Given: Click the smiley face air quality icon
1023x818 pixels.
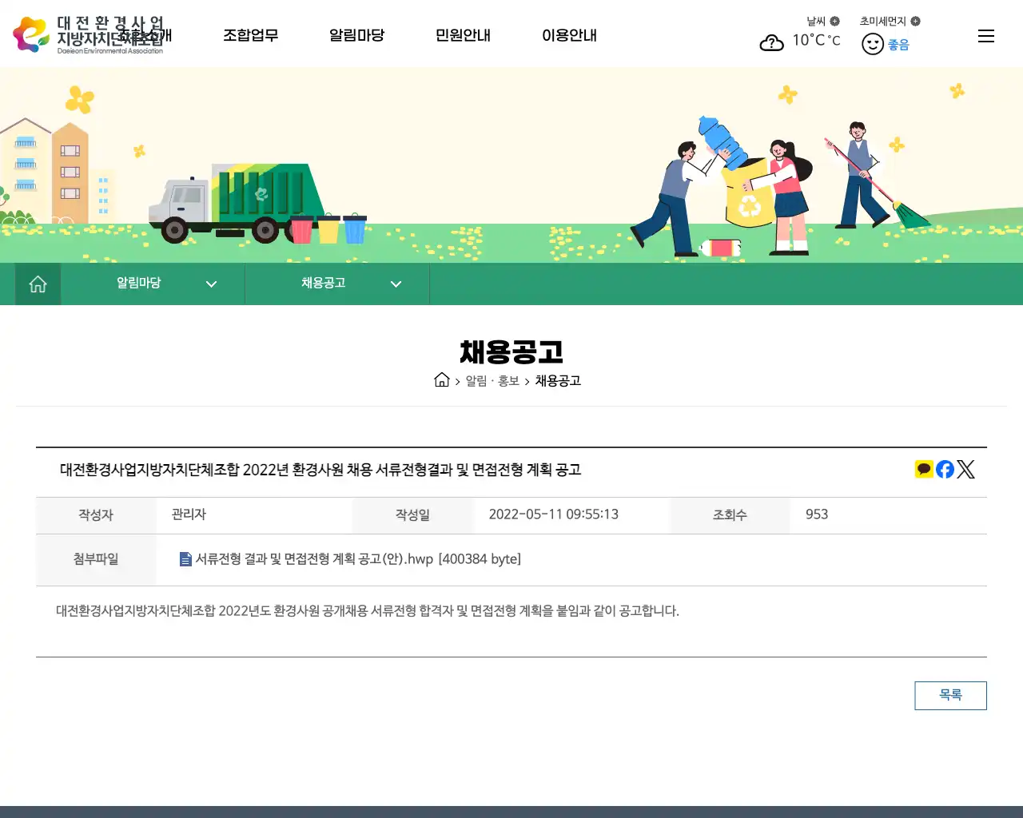Looking at the screenshot, I should pos(872,44).
